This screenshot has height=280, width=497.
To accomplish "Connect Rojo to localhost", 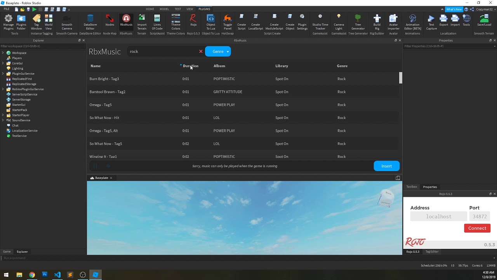I will [x=477, y=228].
